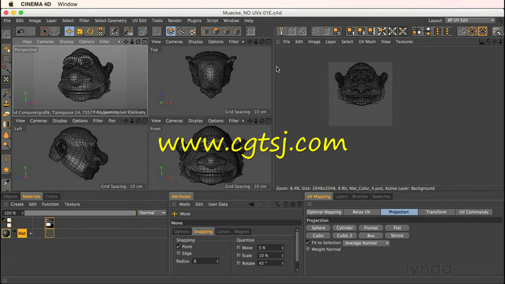Click the Radius input field
This screenshot has height=284, width=505.
[x=204, y=261]
